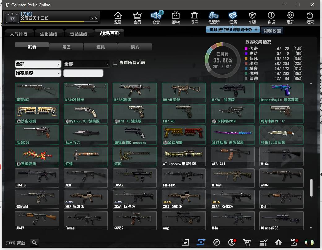The image size is (322, 250).
Task: Select the 司登MK2 weapon card
Action: [x=37, y=92]
